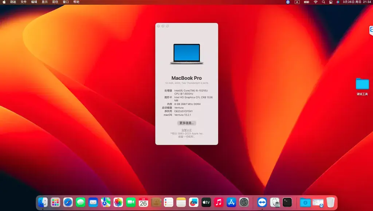Open the Downloads folder in Dock
The height and width of the screenshot is (211, 373).
tap(305, 203)
